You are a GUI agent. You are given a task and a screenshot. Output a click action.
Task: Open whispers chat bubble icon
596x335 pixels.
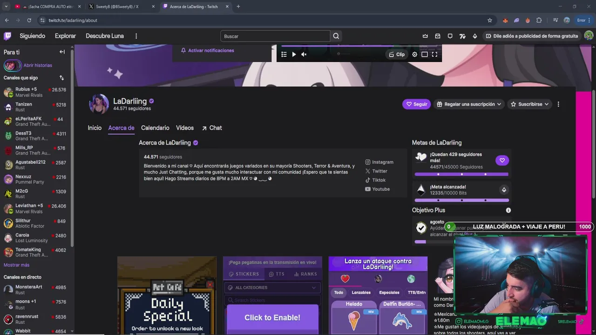(450, 36)
